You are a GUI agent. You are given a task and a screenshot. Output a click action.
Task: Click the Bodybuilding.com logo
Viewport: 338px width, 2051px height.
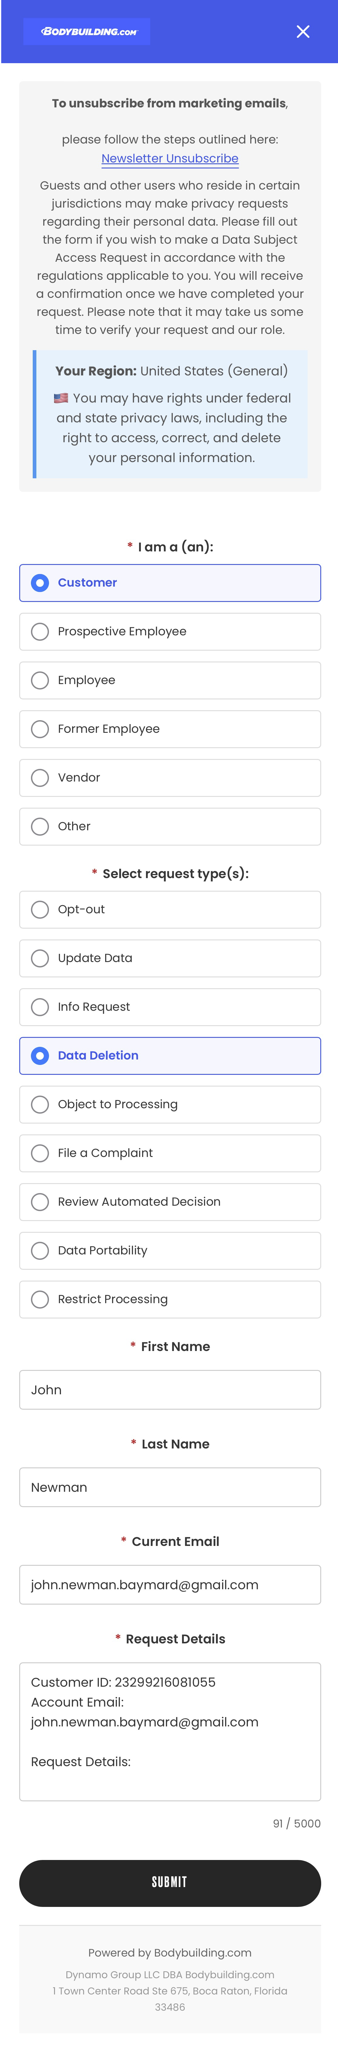coord(87,32)
